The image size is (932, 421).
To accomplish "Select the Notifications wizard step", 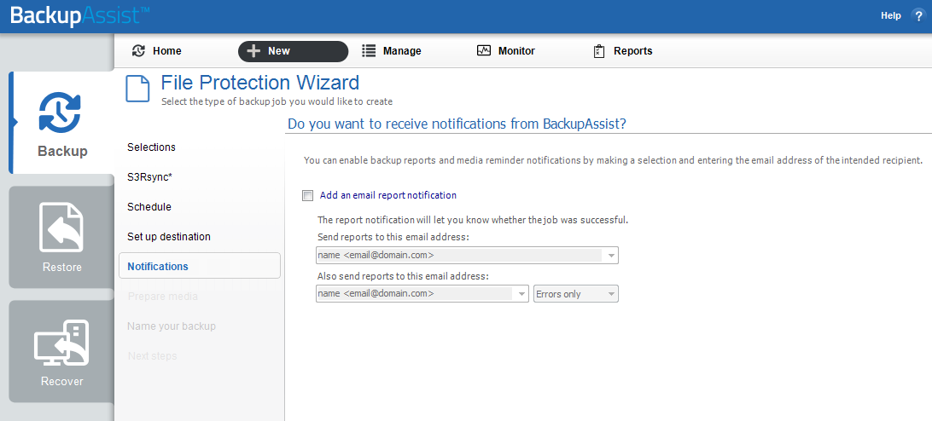I will 200,265.
